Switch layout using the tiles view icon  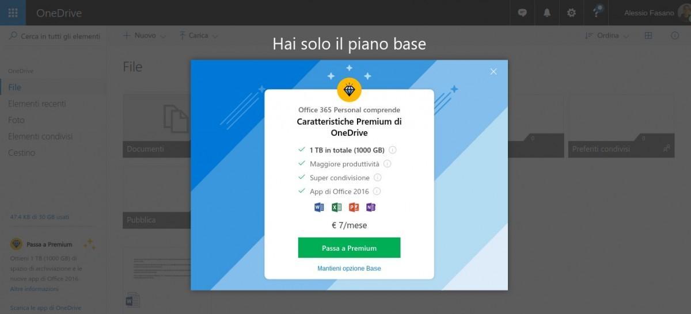[648, 36]
